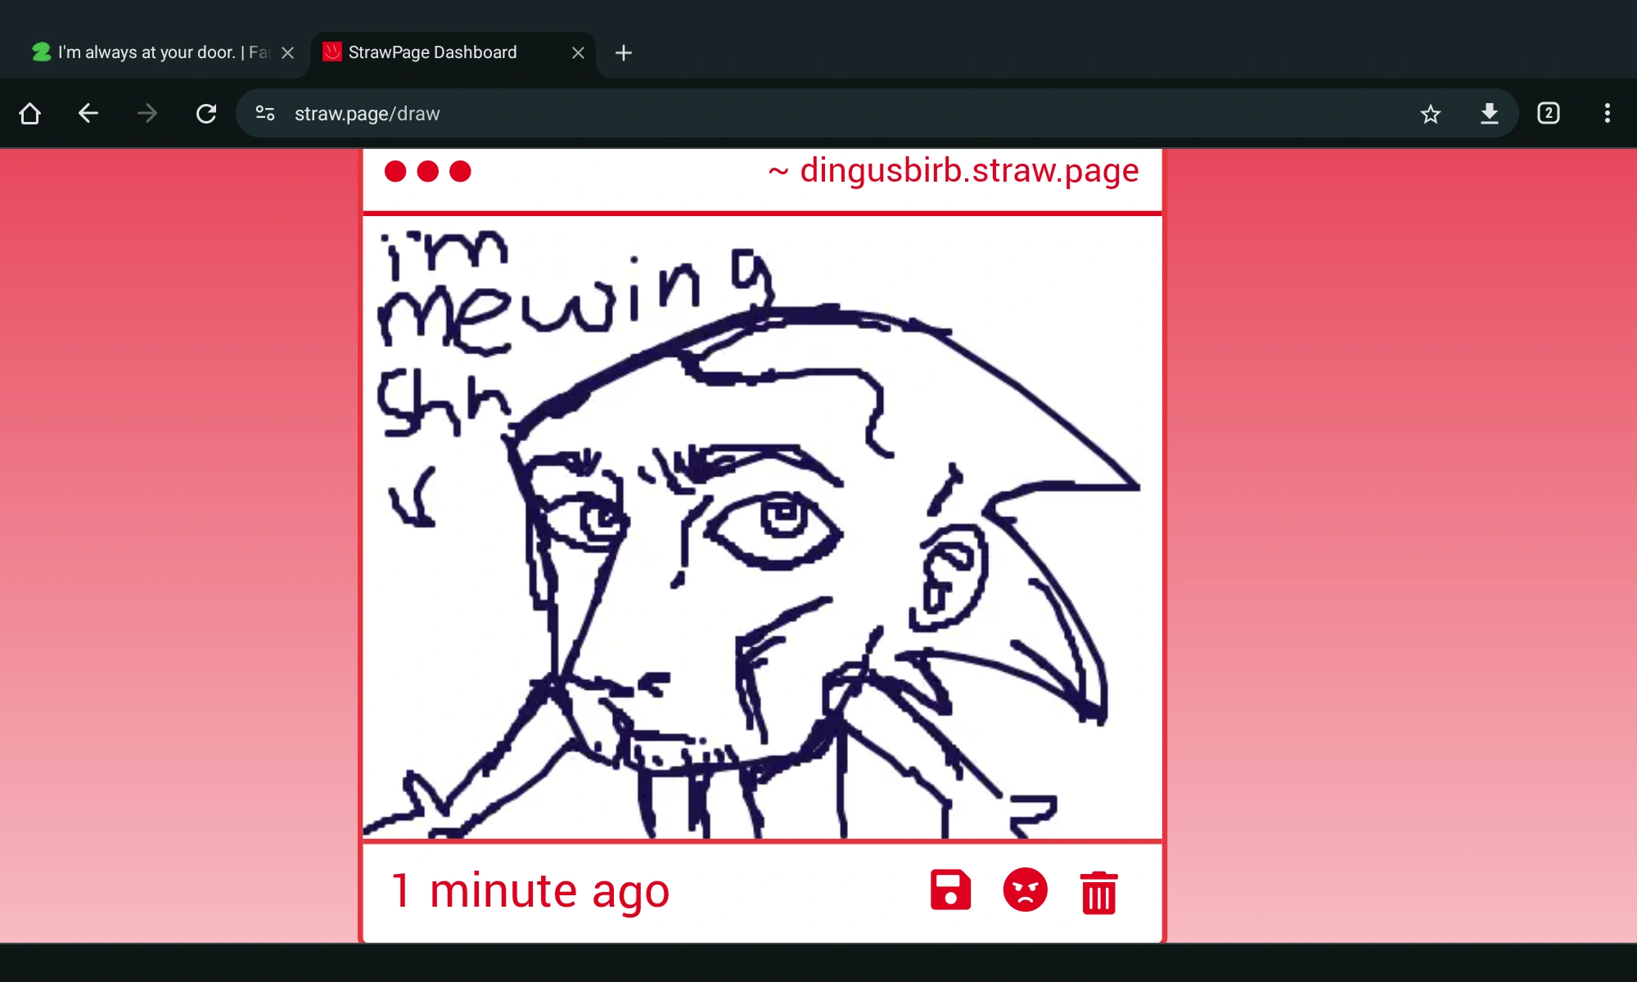The image size is (1637, 982).
Task: Delete the drawing with the trash icon
Action: pos(1100,891)
